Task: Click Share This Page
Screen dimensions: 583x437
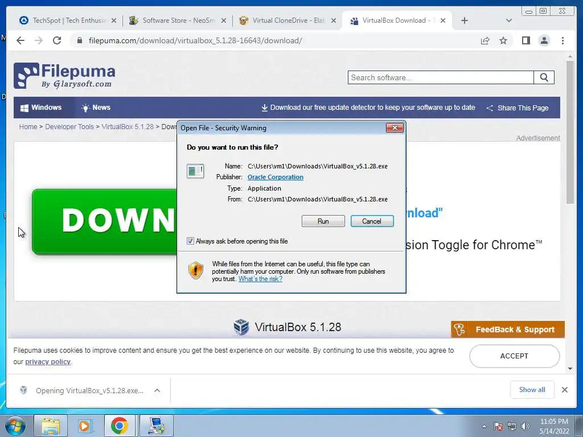Action: (518, 108)
